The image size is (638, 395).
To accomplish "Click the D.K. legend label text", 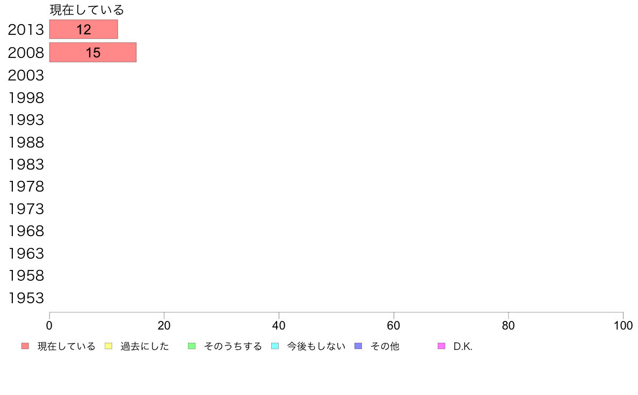I will pos(463,347).
